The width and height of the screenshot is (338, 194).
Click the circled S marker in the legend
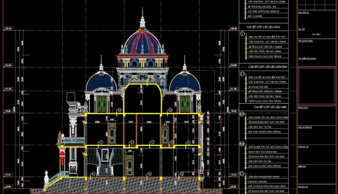[x=242, y=34]
